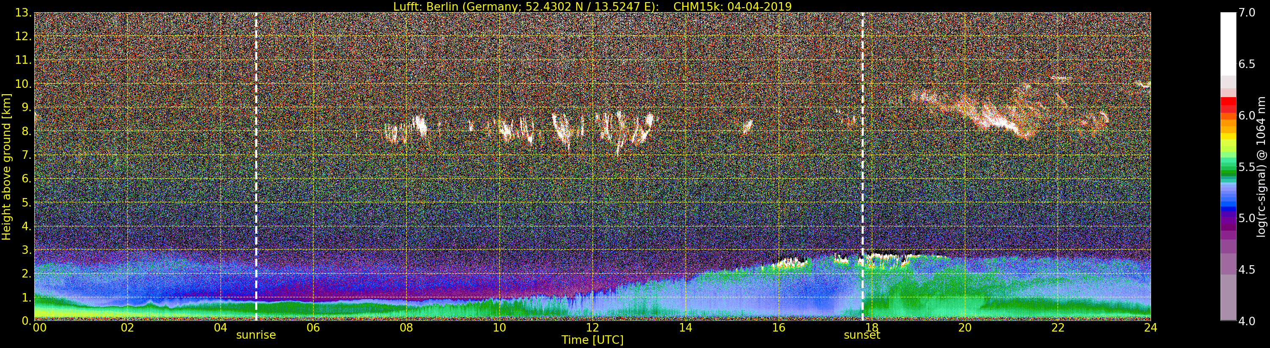Select the white dashed sunset marker line

[x=862, y=167]
